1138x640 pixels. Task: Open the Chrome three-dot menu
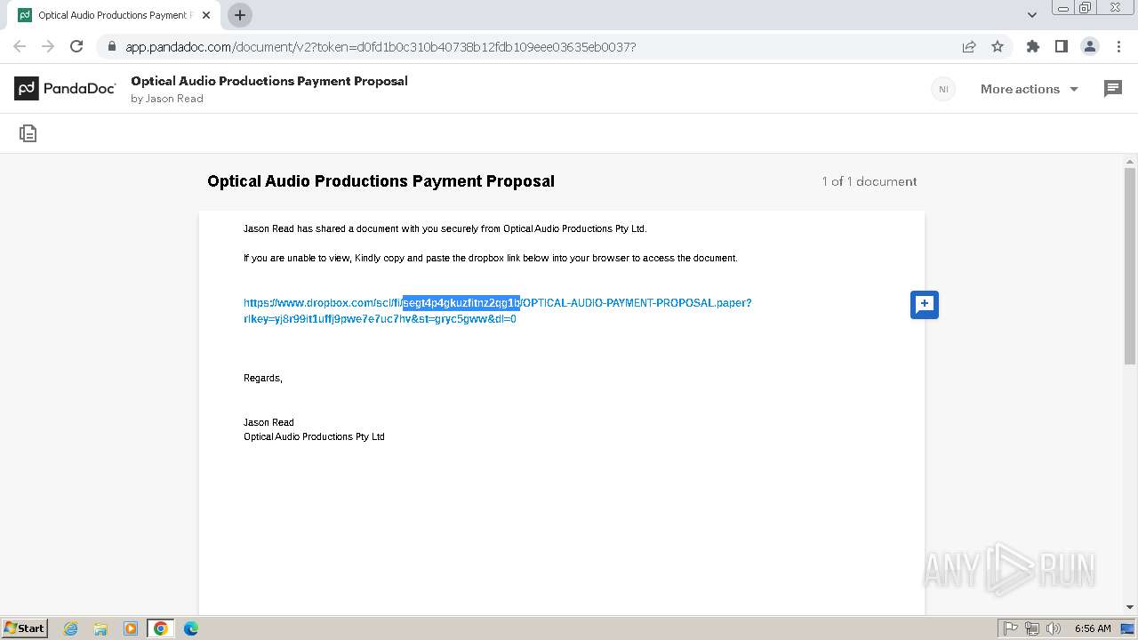point(1118,46)
